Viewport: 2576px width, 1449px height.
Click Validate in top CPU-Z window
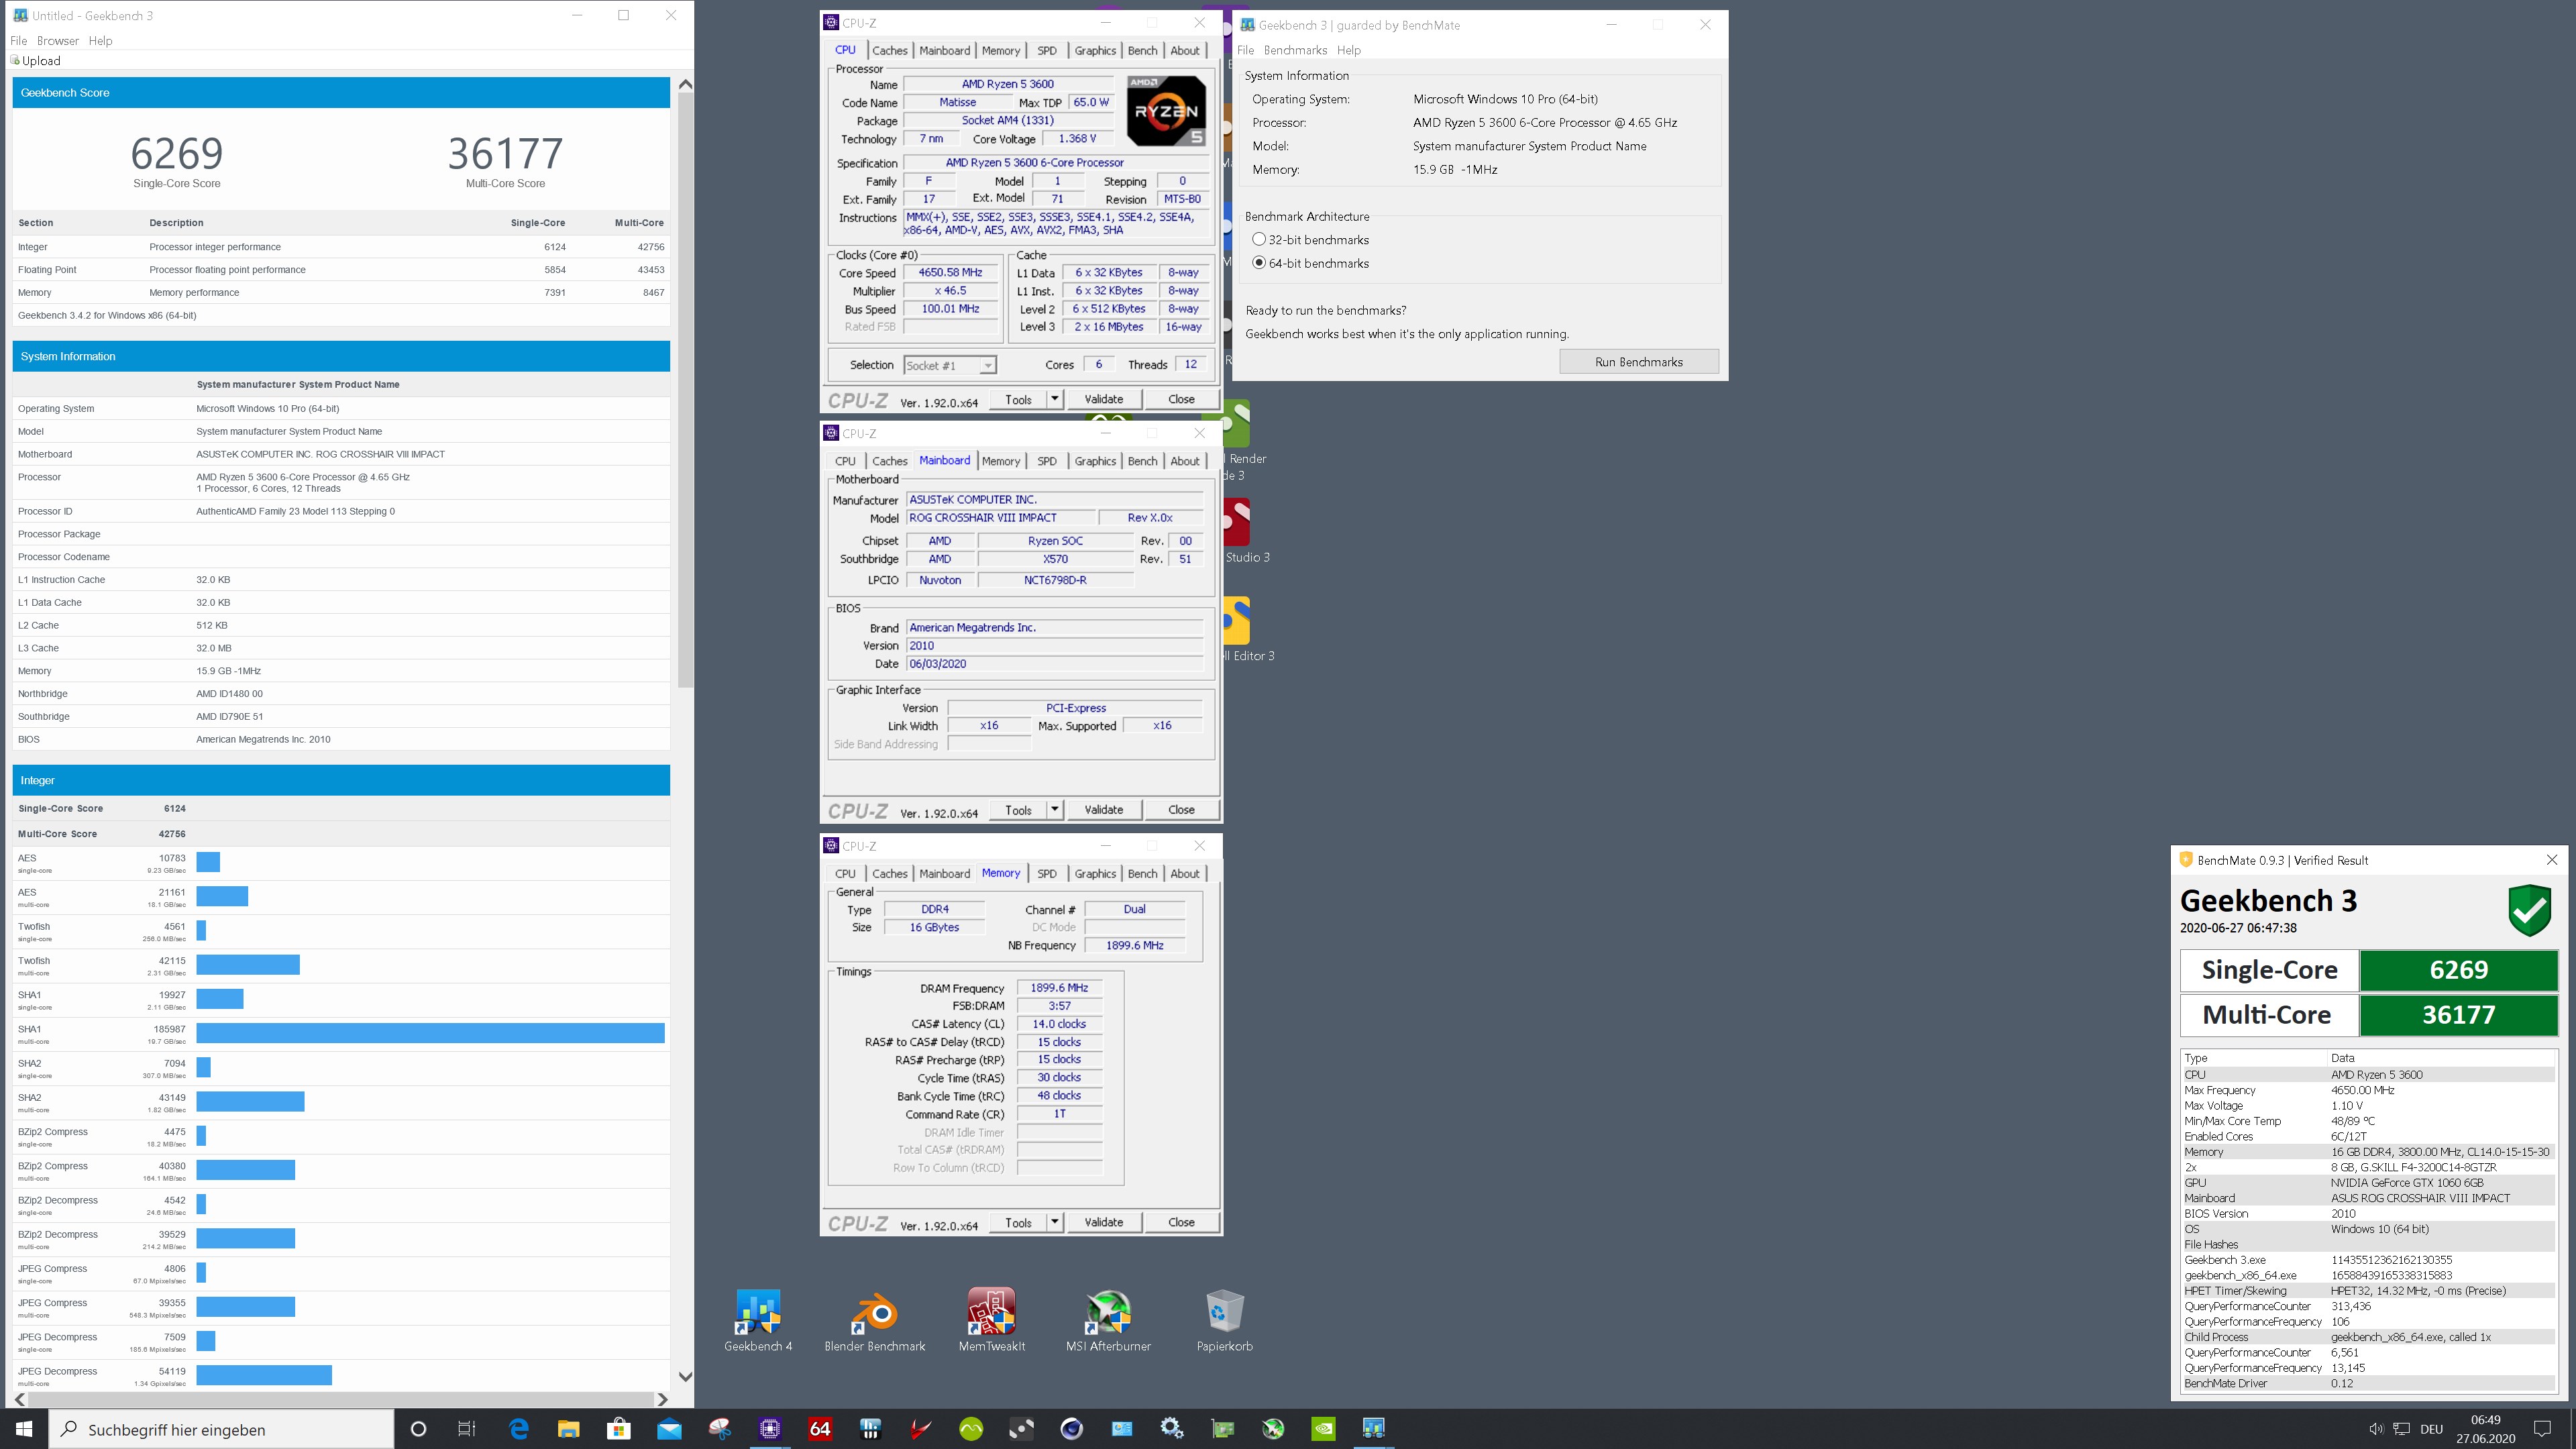click(1103, 399)
